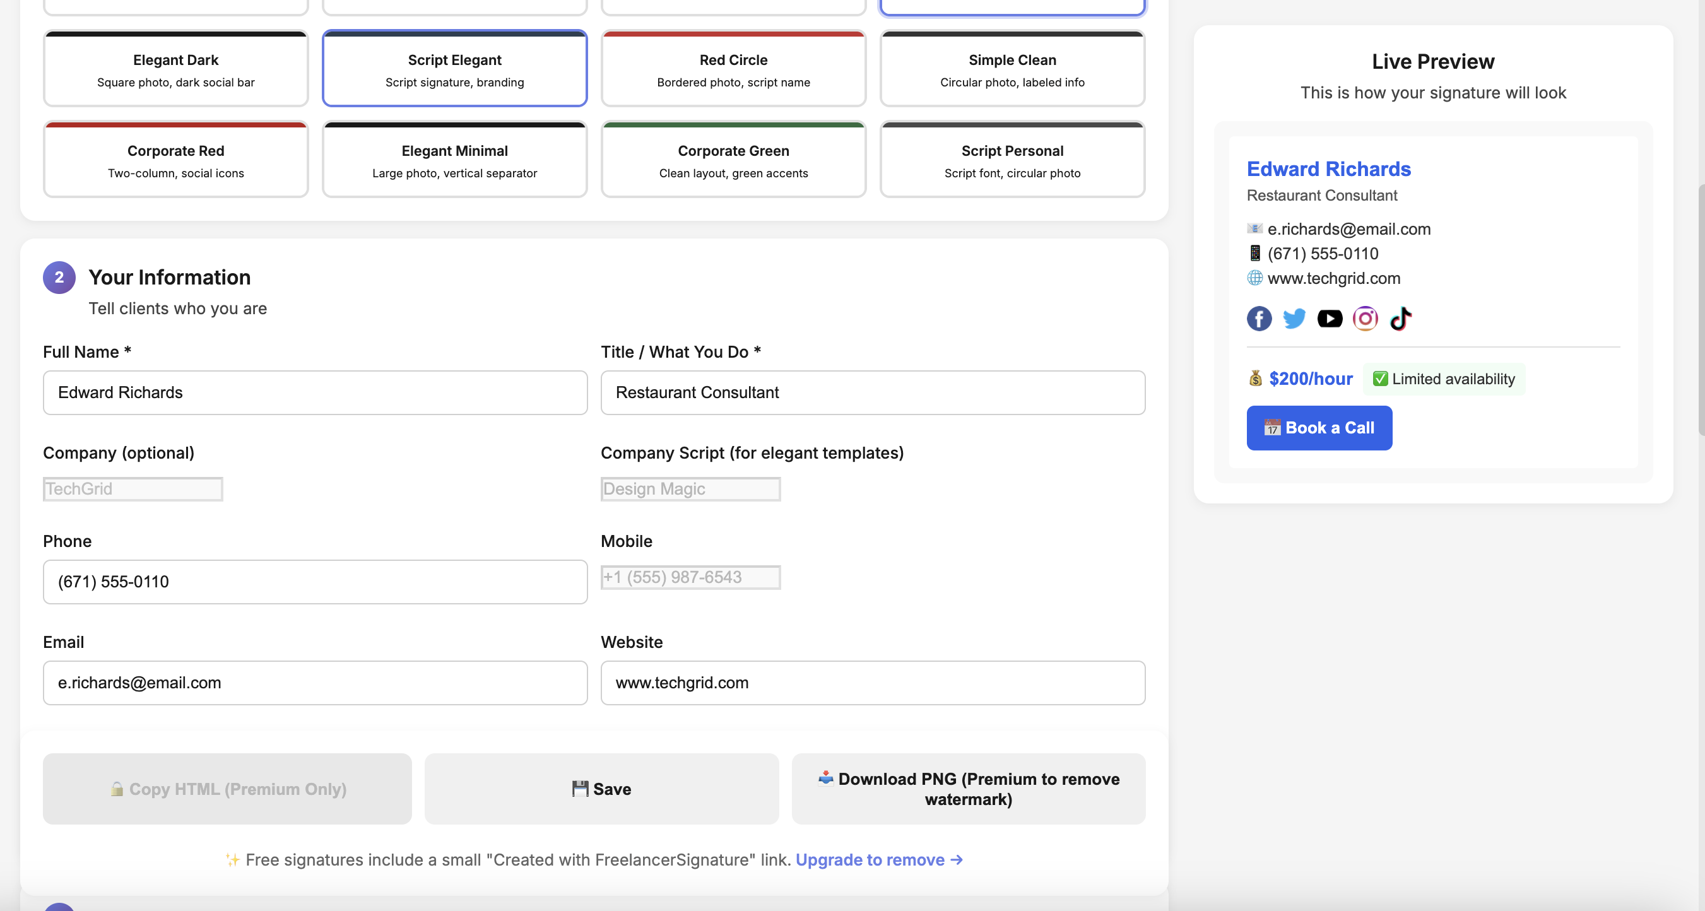
Task: Open the Upgrade to remove link
Action: point(870,859)
